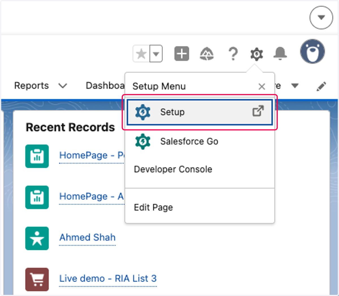Image resolution: width=339 pixels, height=296 pixels.
Task: Open Developer Console from menu
Action: click(x=173, y=169)
